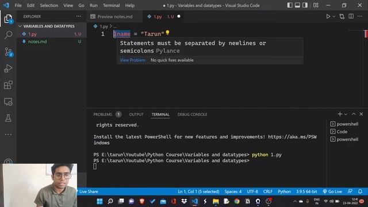
Task: Click Live Share in status bar
Action: pyautogui.click(x=88, y=191)
